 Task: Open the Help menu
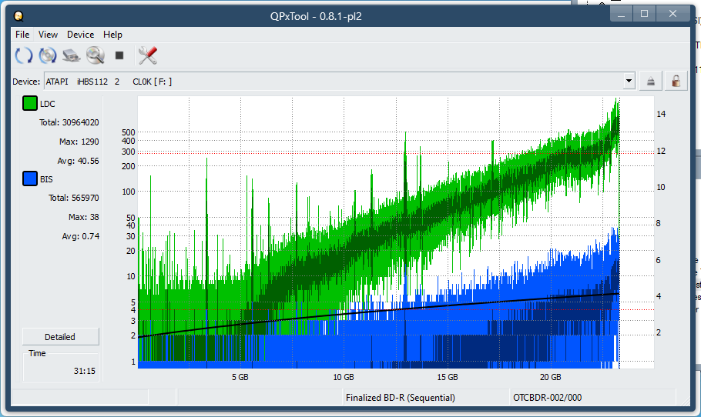click(112, 35)
